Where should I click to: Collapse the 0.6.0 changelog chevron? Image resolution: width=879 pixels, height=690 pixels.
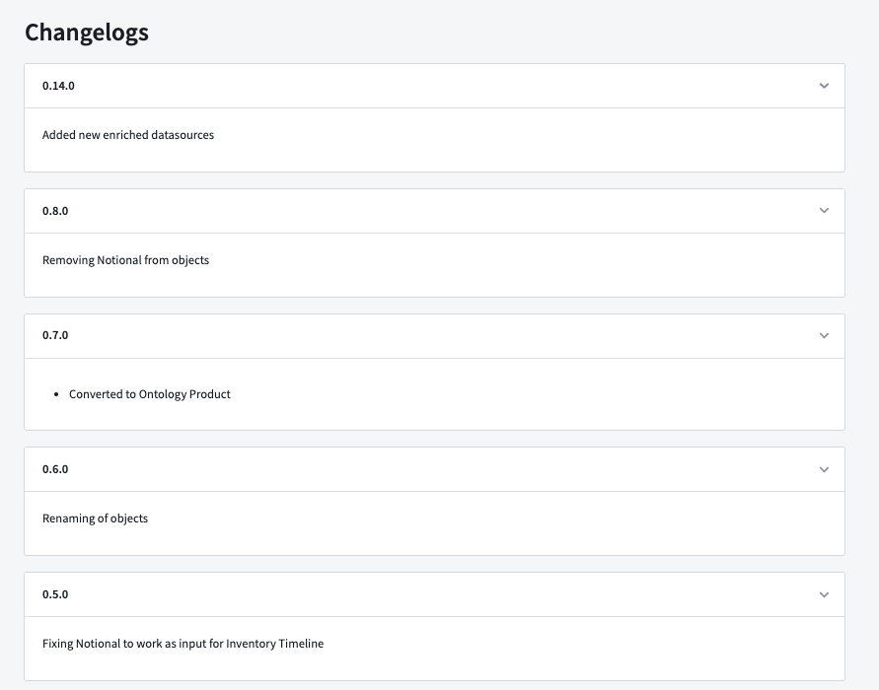point(824,469)
